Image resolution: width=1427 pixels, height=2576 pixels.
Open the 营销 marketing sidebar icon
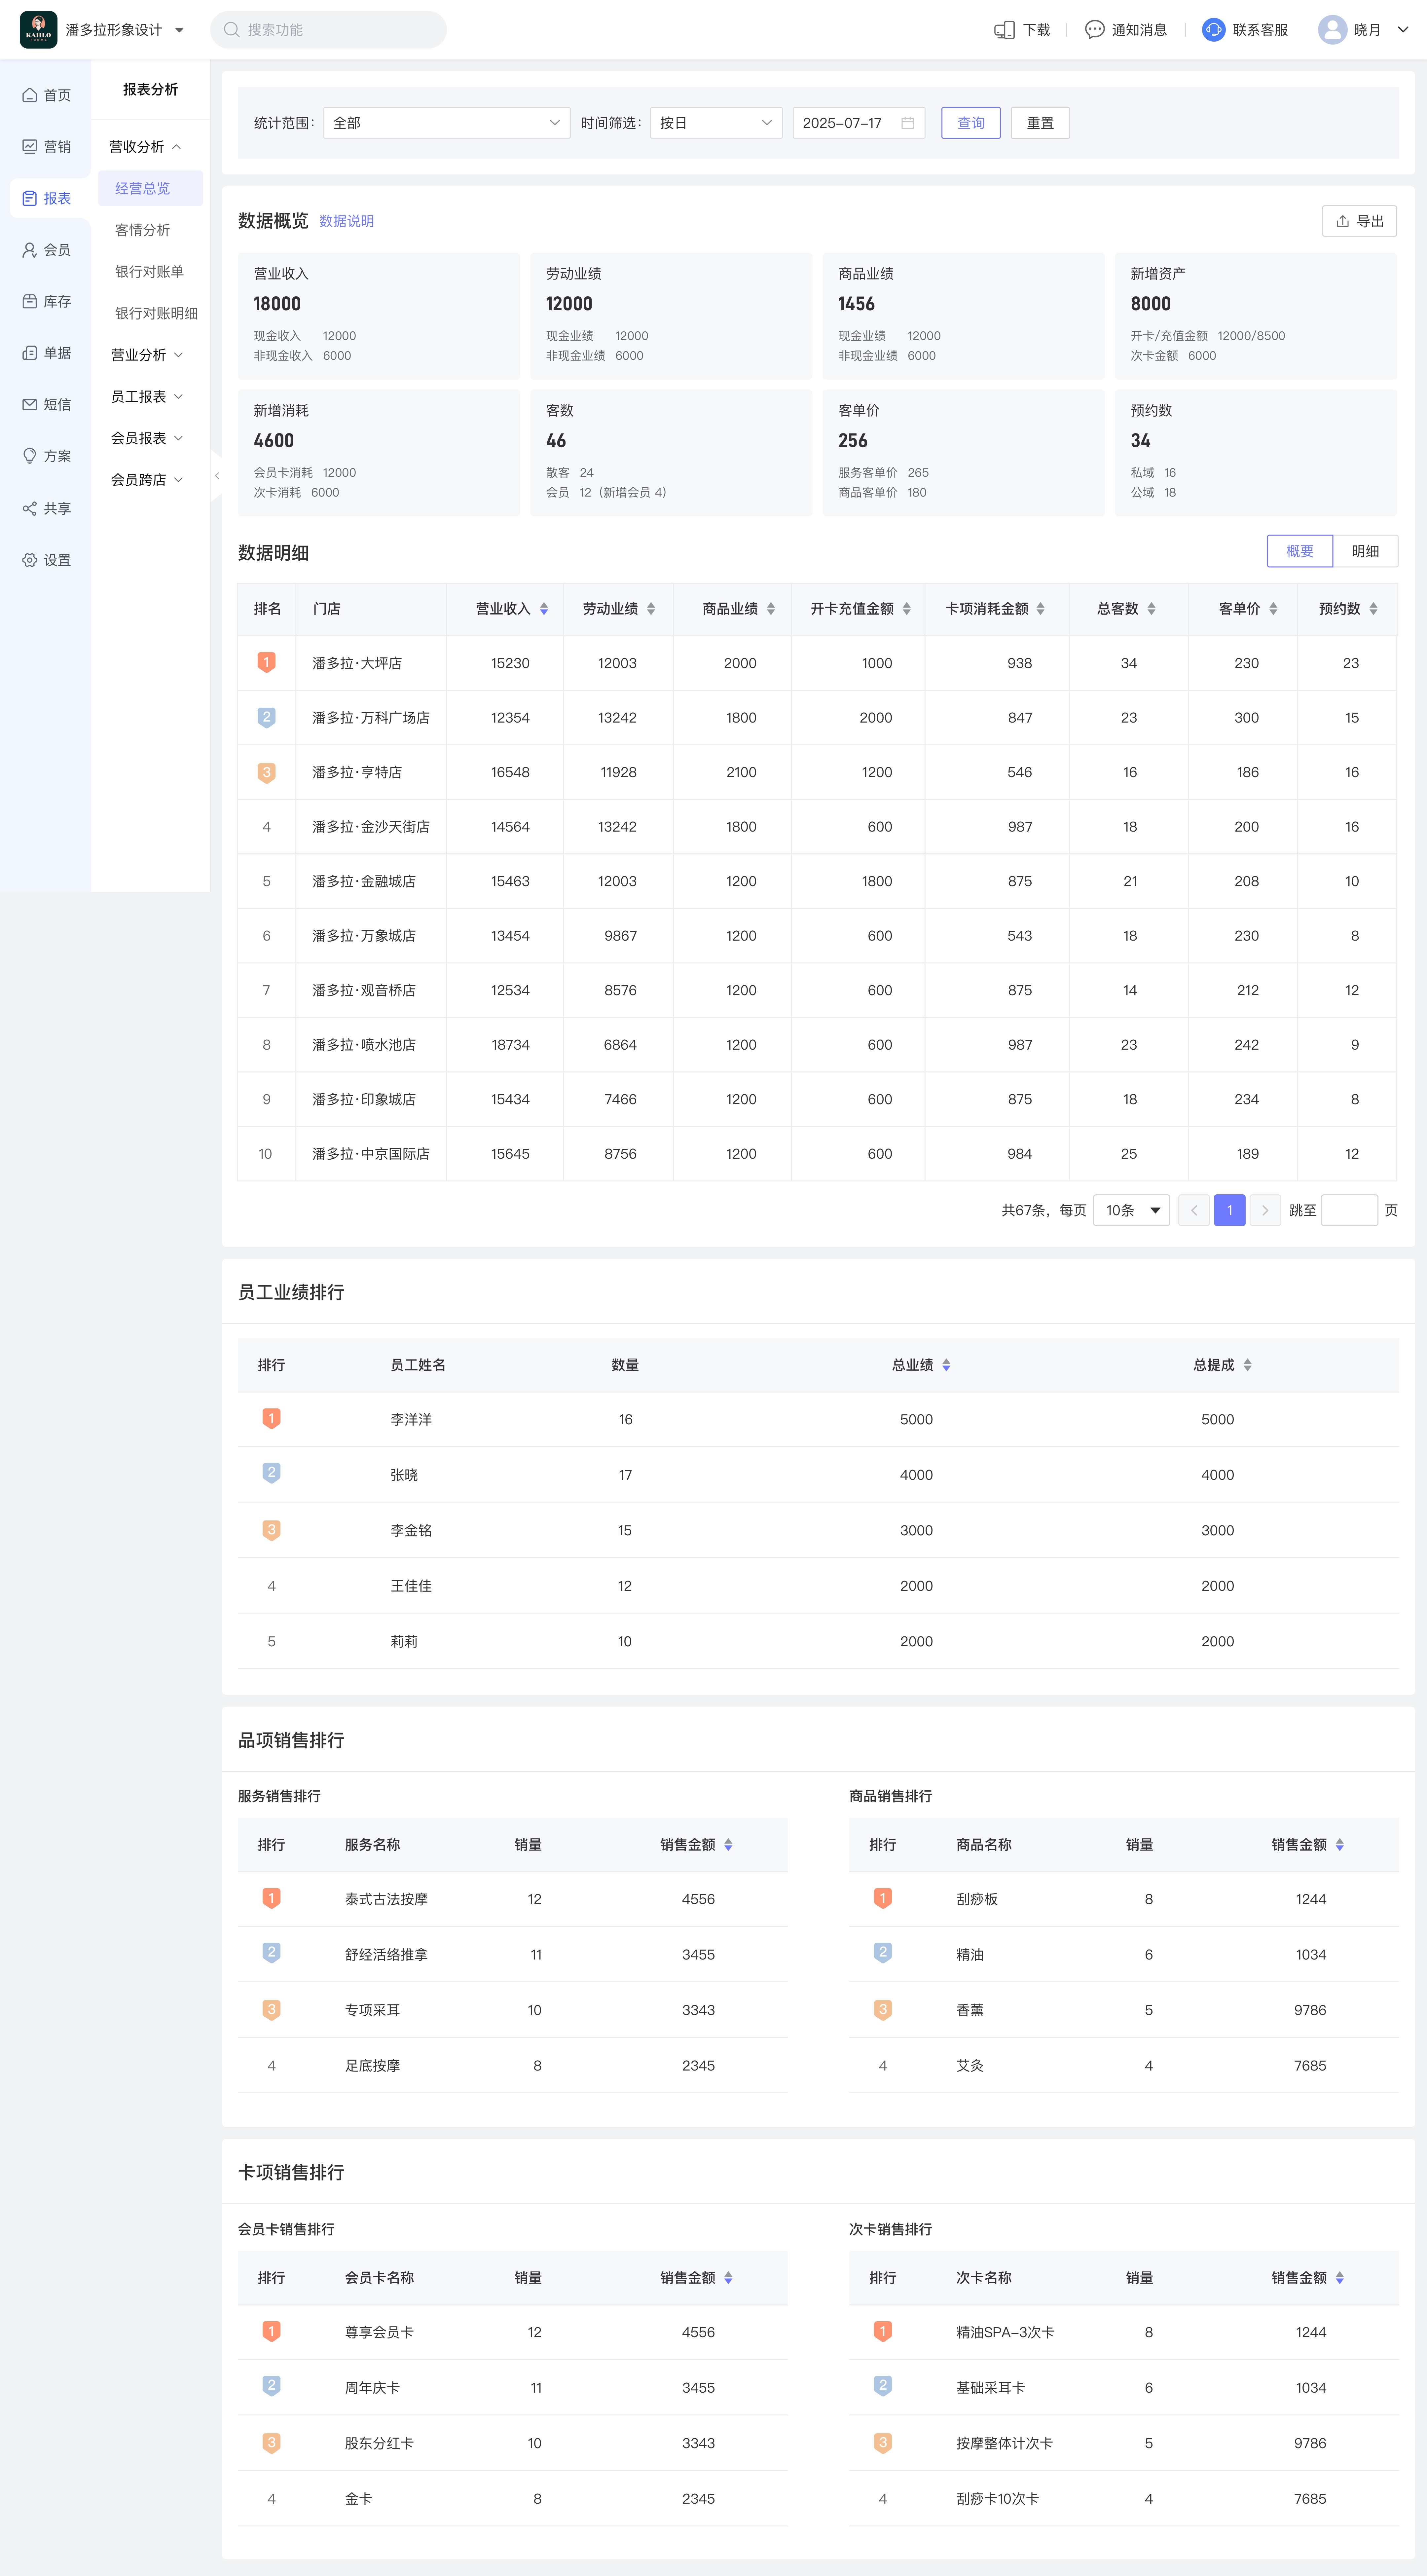(30, 147)
